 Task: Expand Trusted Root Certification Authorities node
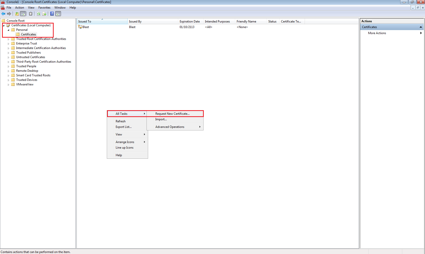(x=8, y=39)
